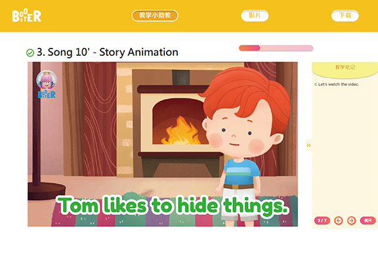Click the pink-haired character avatar in the video
This screenshot has width=378, height=267.
point(47,80)
